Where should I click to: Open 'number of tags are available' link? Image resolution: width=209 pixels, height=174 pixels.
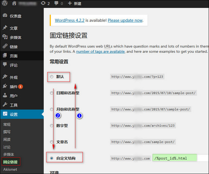100,51
